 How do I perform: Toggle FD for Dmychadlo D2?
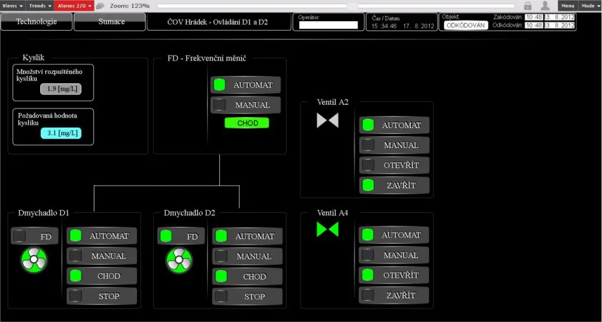pos(181,236)
